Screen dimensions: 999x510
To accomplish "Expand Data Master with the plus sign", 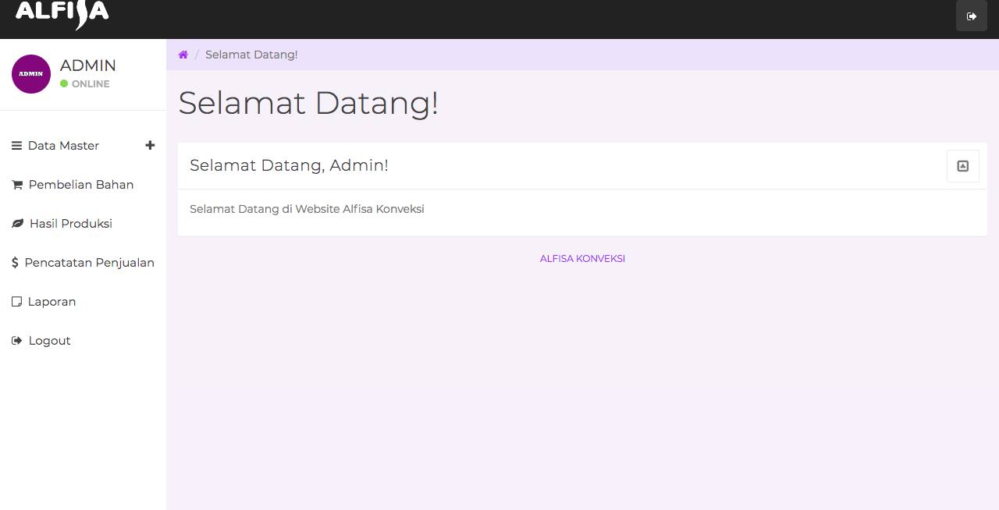I will click(150, 145).
